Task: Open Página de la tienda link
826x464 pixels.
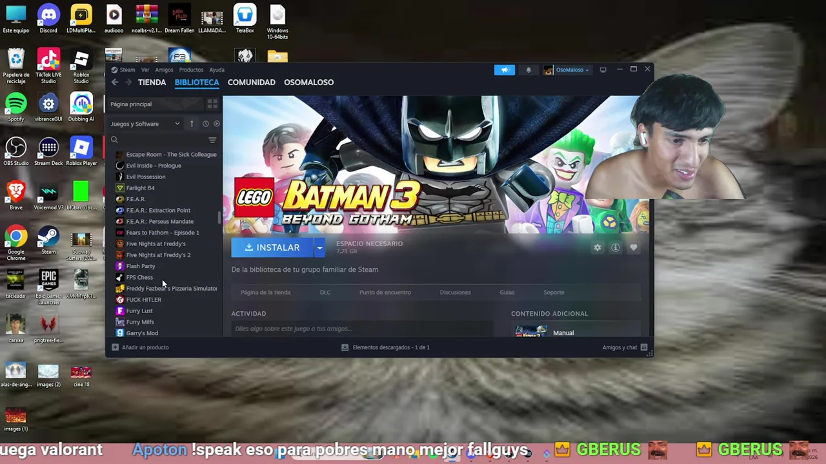Action: (265, 293)
